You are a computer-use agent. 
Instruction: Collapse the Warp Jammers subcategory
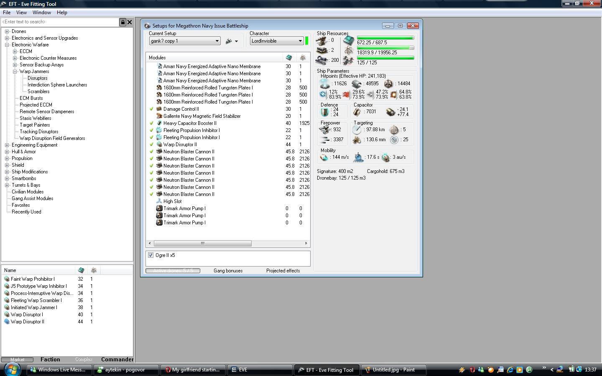pyautogui.click(x=15, y=71)
